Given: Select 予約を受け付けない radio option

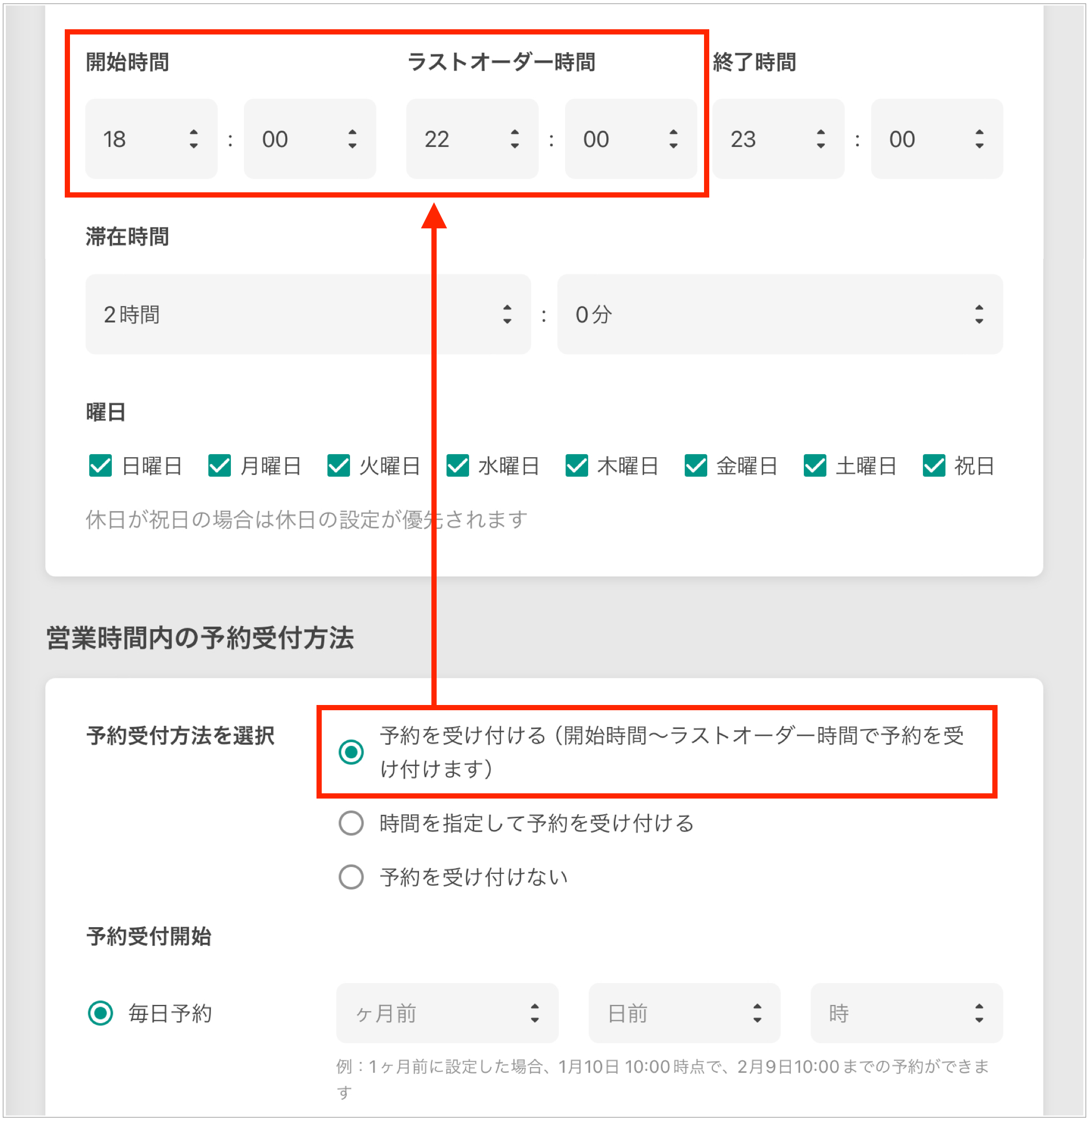Looking at the screenshot, I should [x=351, y=877].
